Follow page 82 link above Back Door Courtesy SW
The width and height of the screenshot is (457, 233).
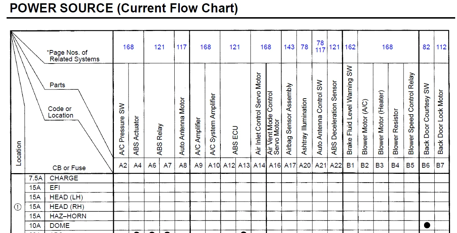point(426,47)
